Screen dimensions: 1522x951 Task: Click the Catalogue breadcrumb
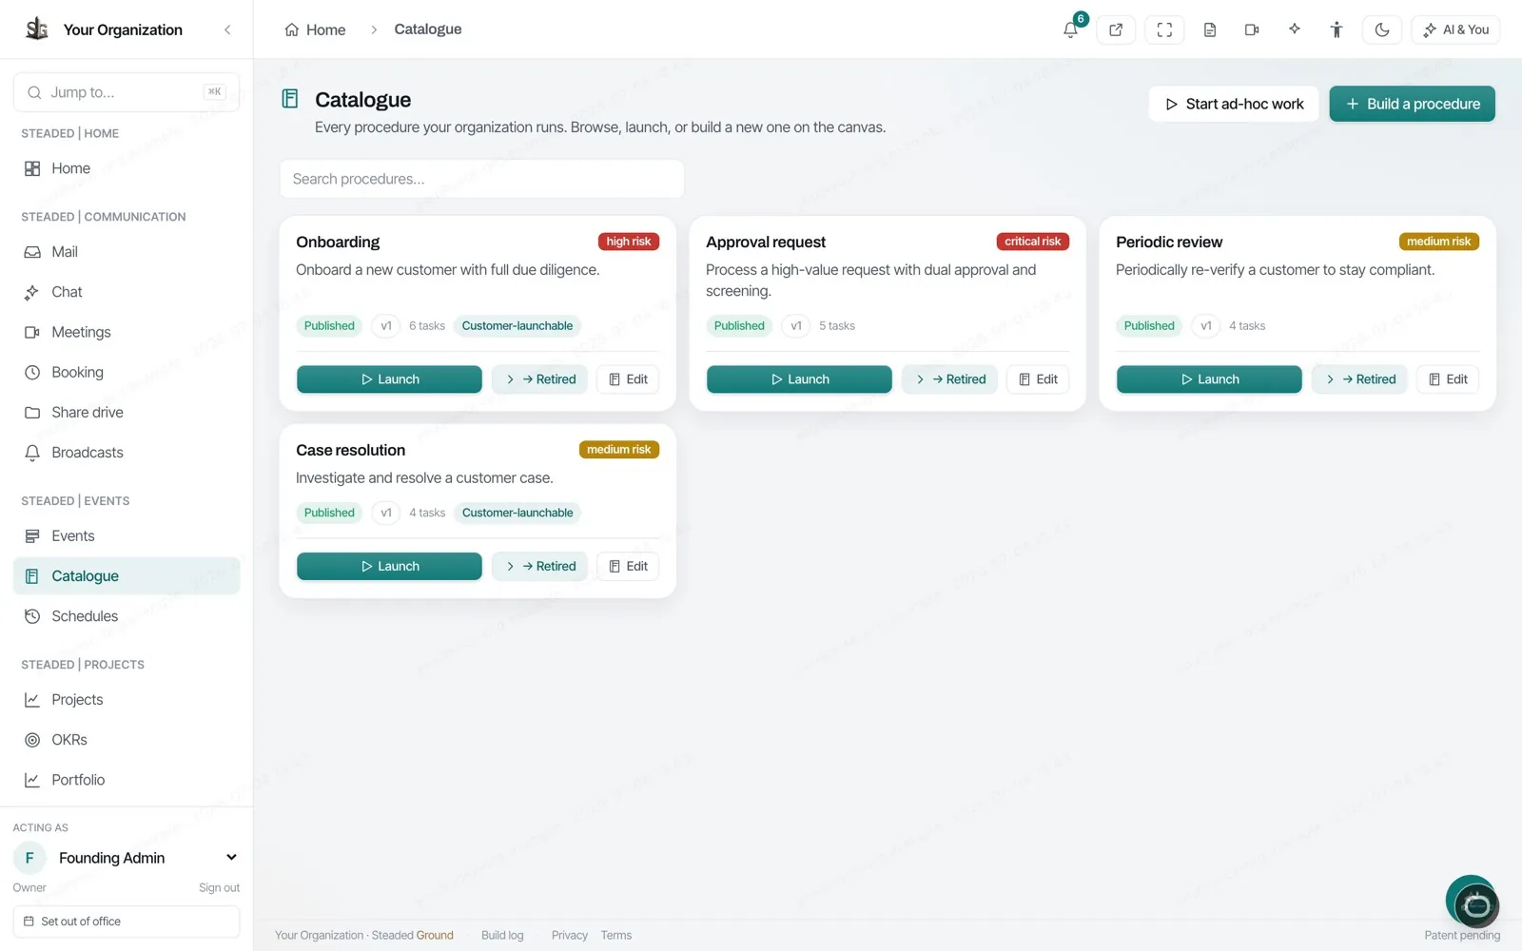pyautogui.click(x=428, y=29)
